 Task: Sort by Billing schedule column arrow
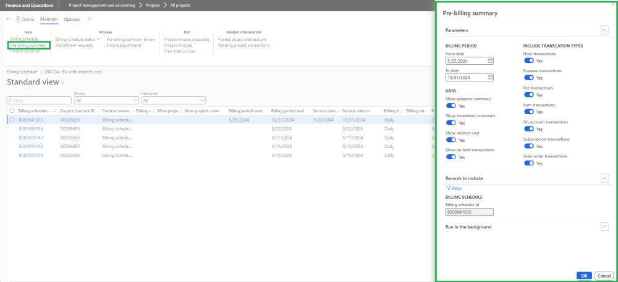[54, 111]
